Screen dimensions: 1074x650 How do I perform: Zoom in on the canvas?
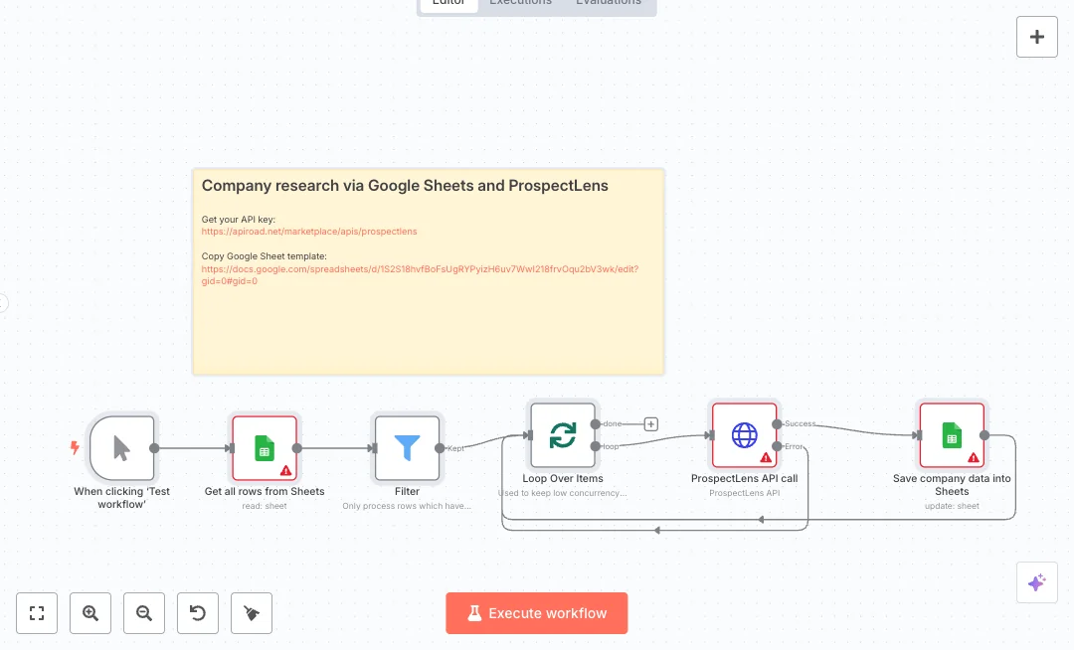pos(90,613)
